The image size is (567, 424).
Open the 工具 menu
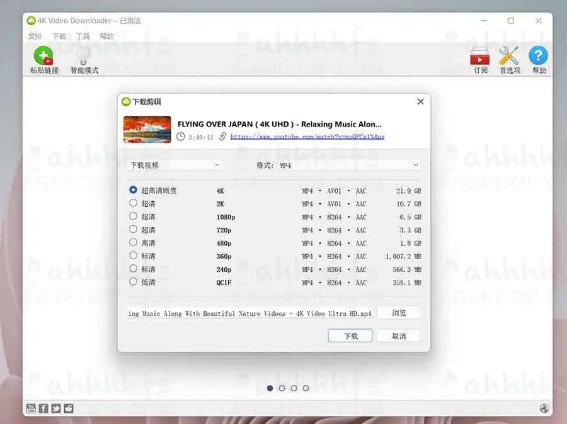[83, 36]
